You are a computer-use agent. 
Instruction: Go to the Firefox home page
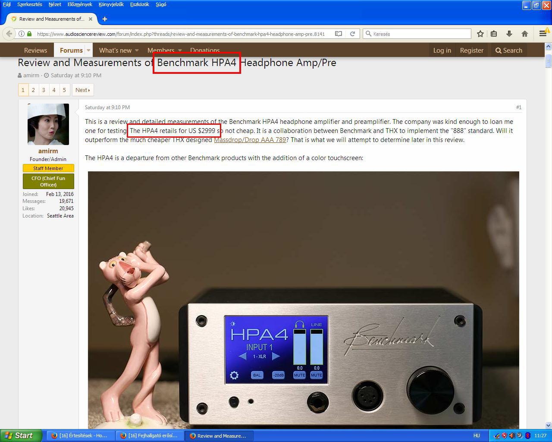[525, 34]
